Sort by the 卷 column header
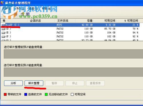This screenshot has width=143, height=106. click(x=14, y=21)
